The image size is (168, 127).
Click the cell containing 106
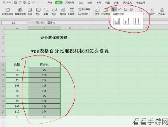(17, 86)
